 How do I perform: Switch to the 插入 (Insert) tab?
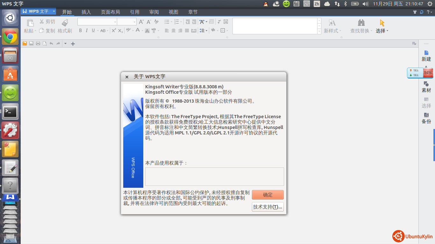(86, 12)
